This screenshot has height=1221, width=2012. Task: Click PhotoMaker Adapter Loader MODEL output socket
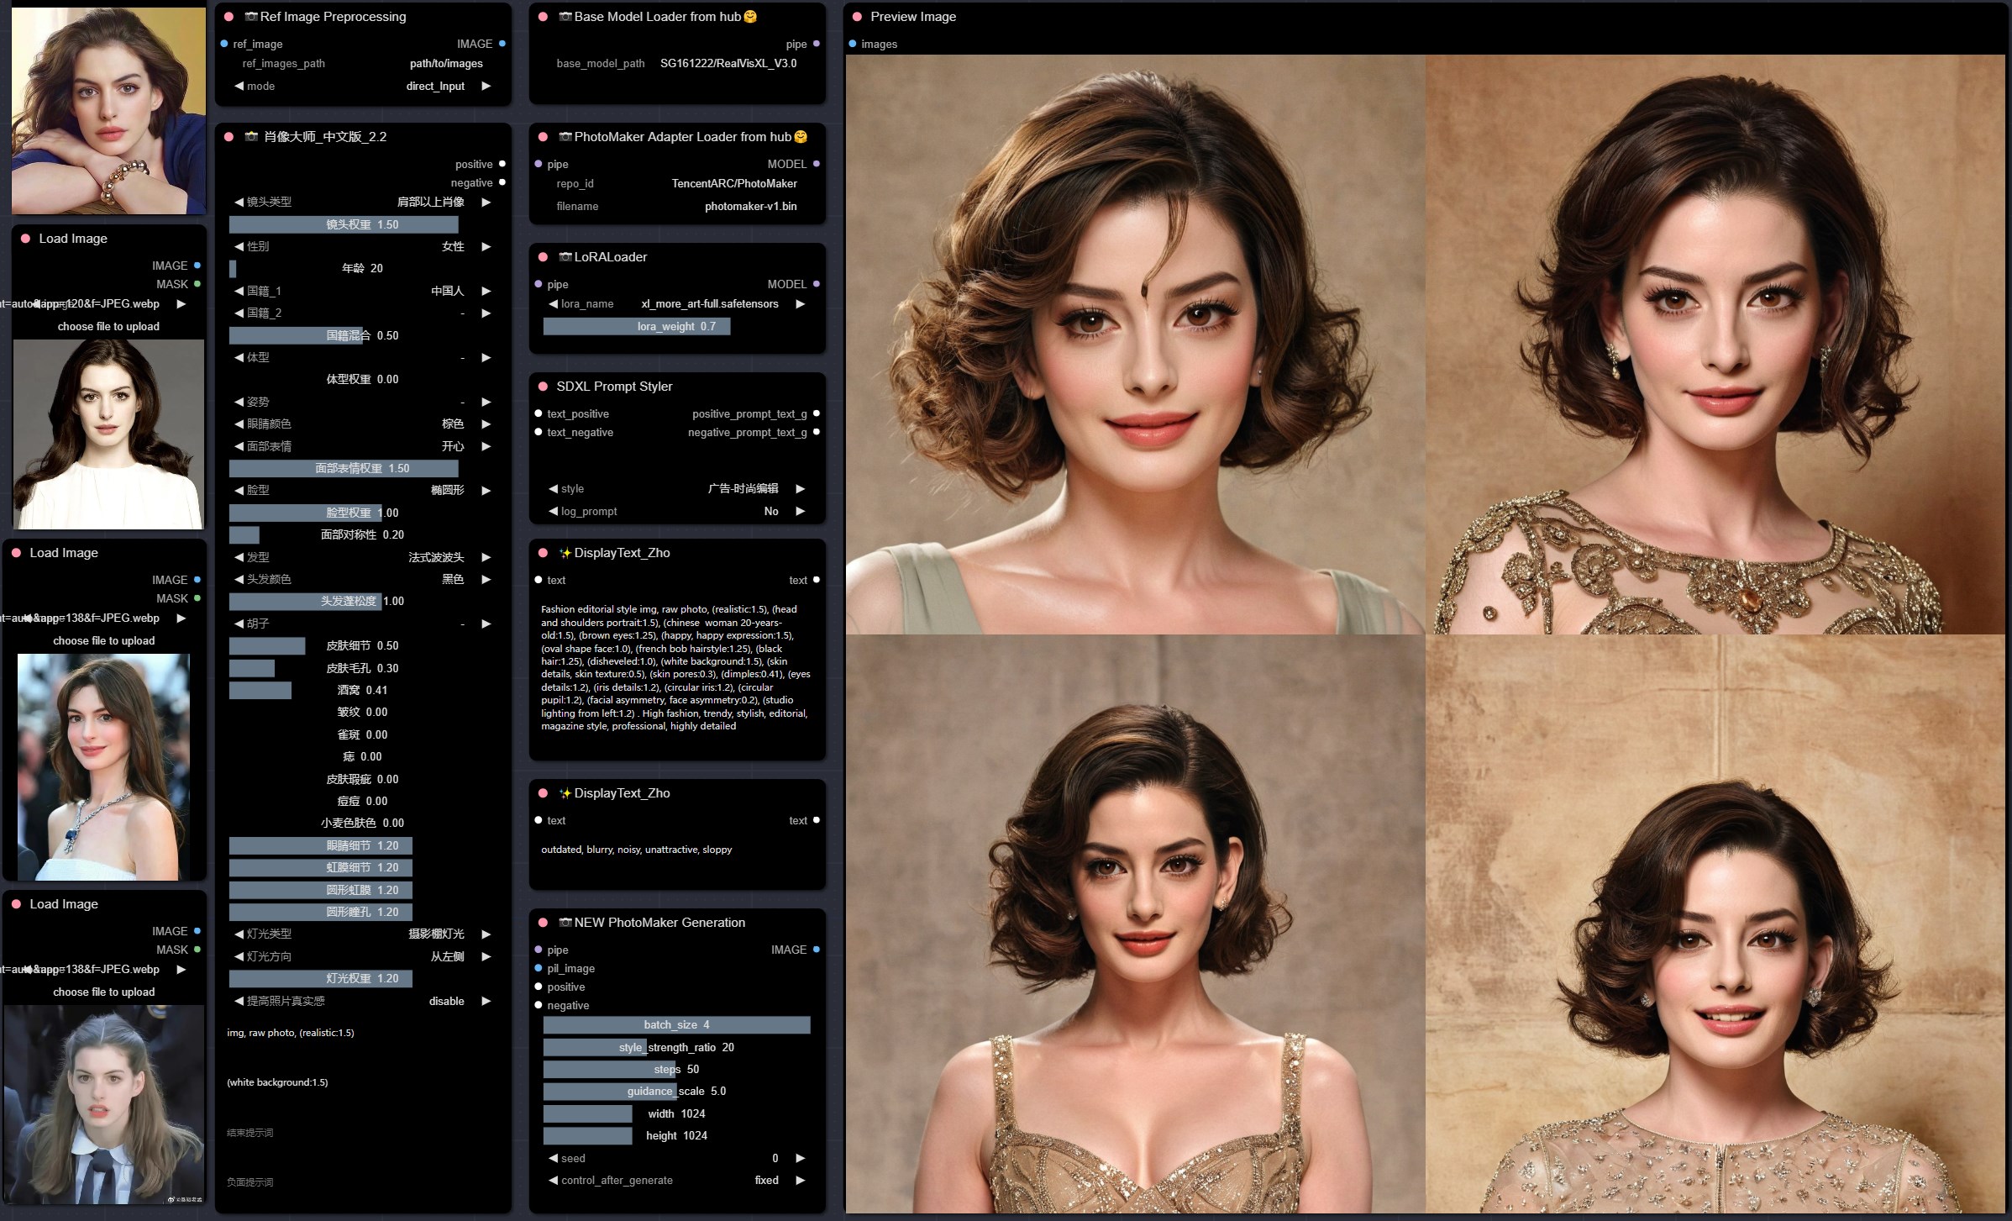[816, 164]
